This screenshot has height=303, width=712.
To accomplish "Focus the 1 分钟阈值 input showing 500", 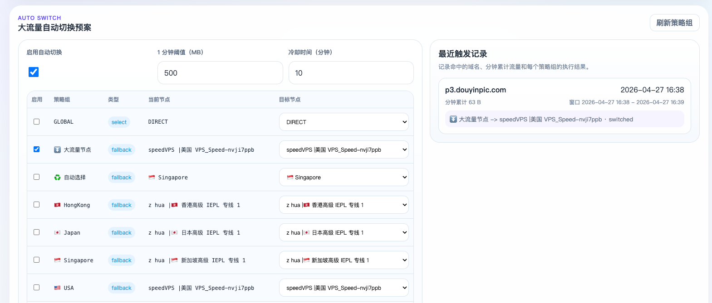I will pos(220,73).
